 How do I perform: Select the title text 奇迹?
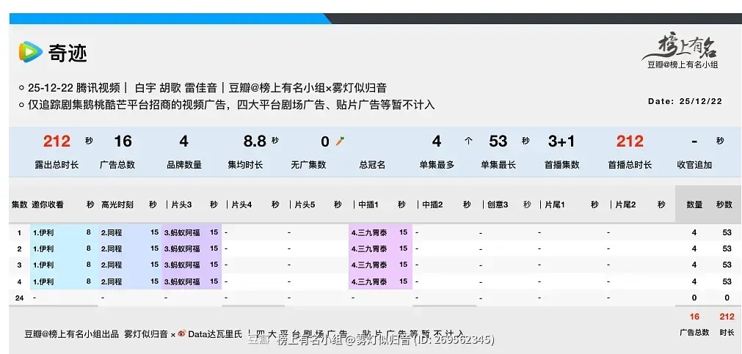(68, 53)
